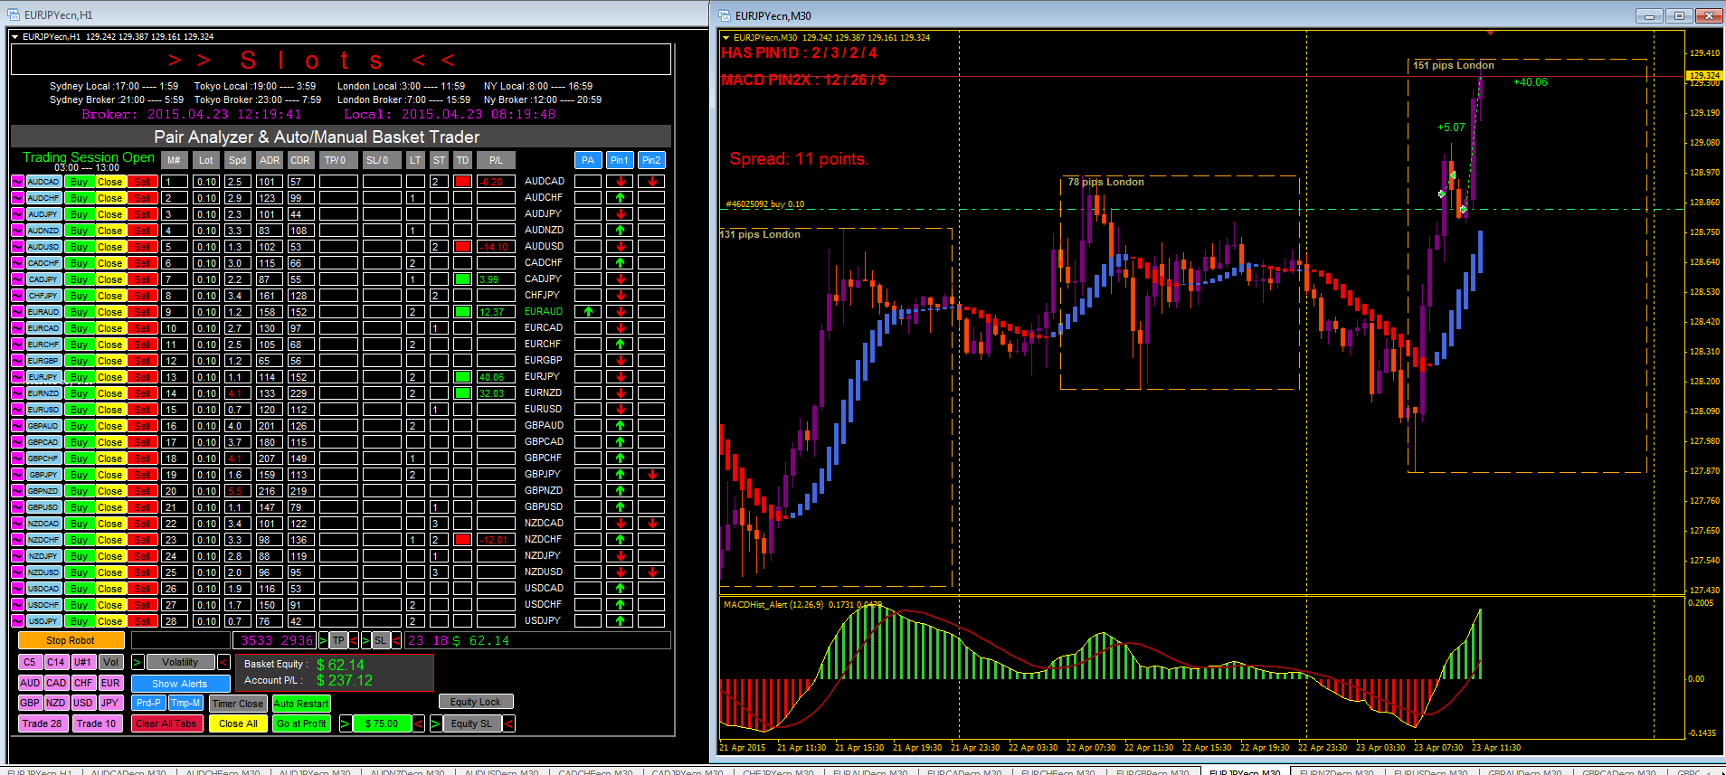Screen dimensions: 1726x775
Task: Click the Pin2 red down arrow for GBPJPY
Action: coord(651,475)
